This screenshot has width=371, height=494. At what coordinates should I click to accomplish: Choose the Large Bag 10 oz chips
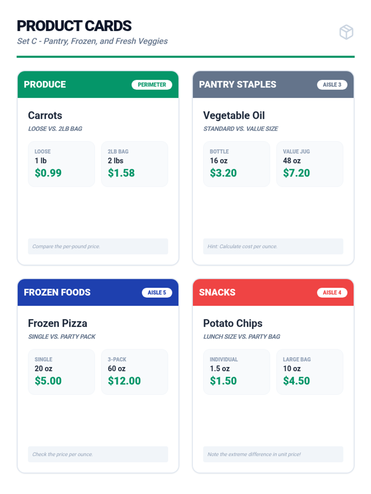(x=309, y=372)
